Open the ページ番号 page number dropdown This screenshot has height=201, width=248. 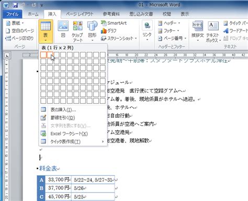172,38
